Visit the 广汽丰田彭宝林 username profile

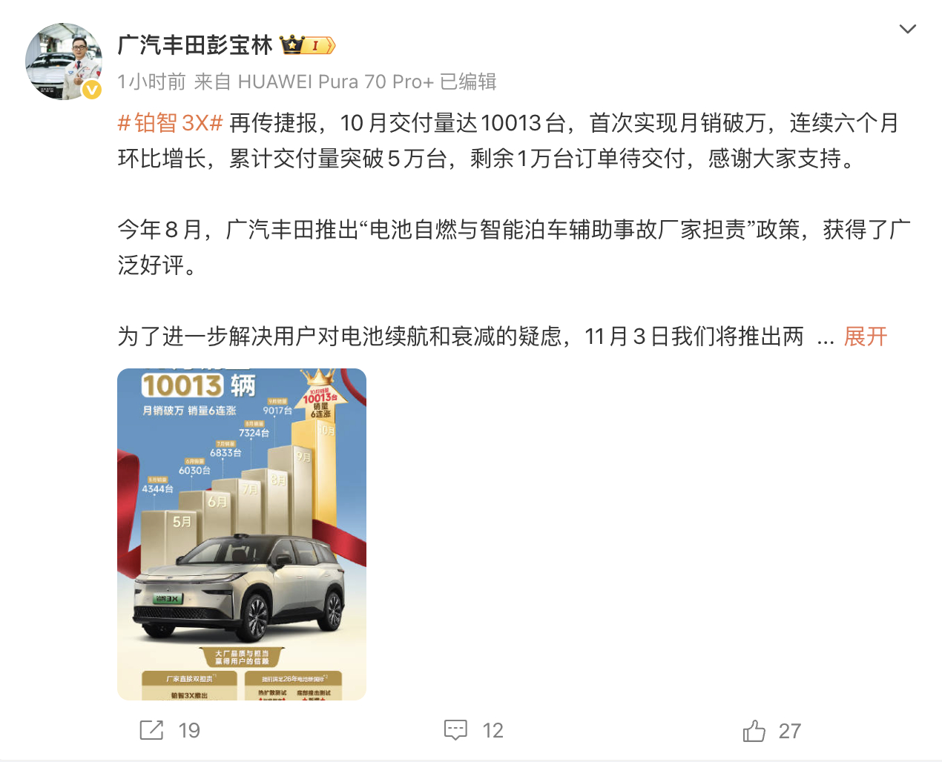[x=195, y=45]
